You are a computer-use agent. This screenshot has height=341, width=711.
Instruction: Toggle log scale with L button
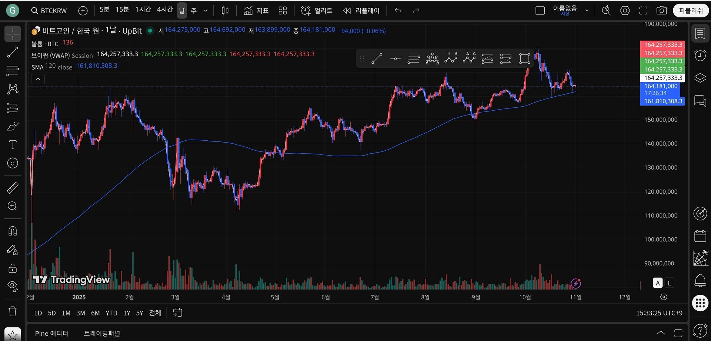[670, 283]
